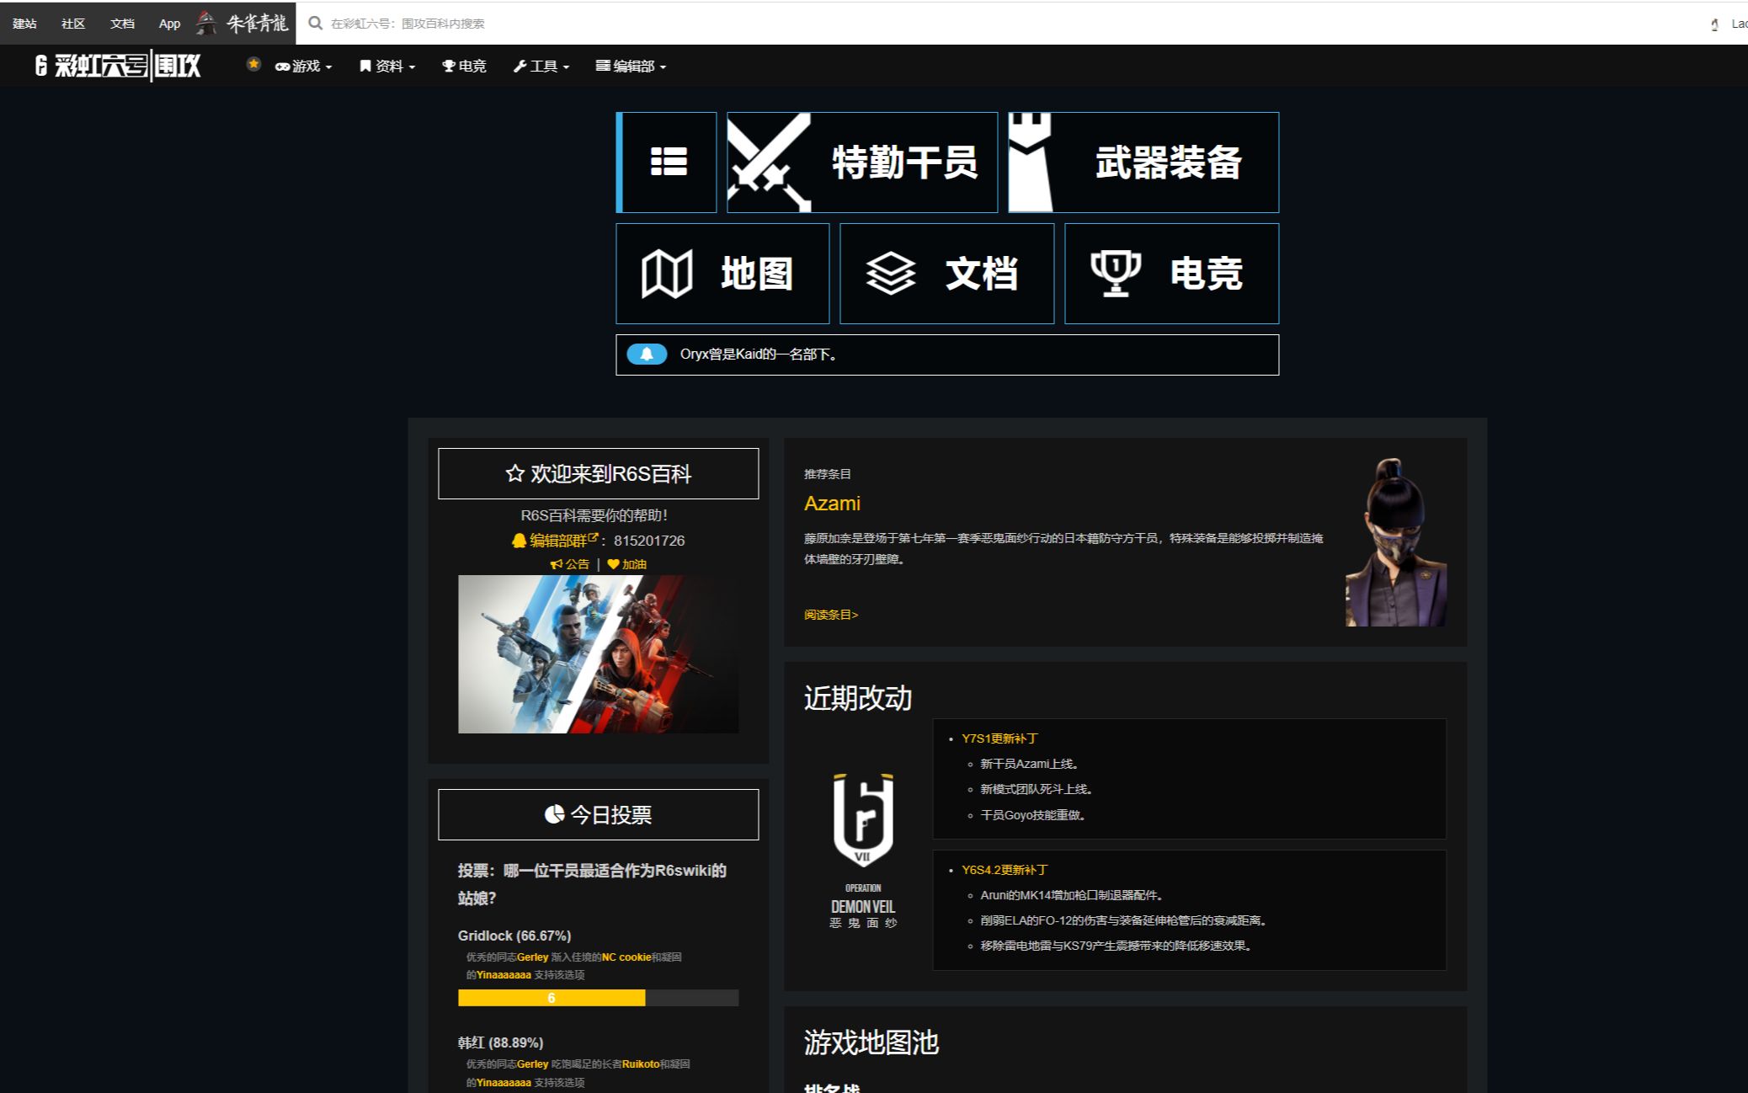Click the trophy esports tile icon
The width and height of the screenshot is (1748, 1093).
1116,274
